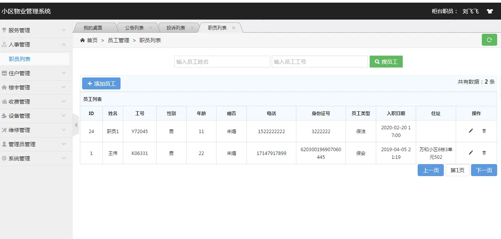
Task: Click the 添加员工 button
Action: click(101, 83)
